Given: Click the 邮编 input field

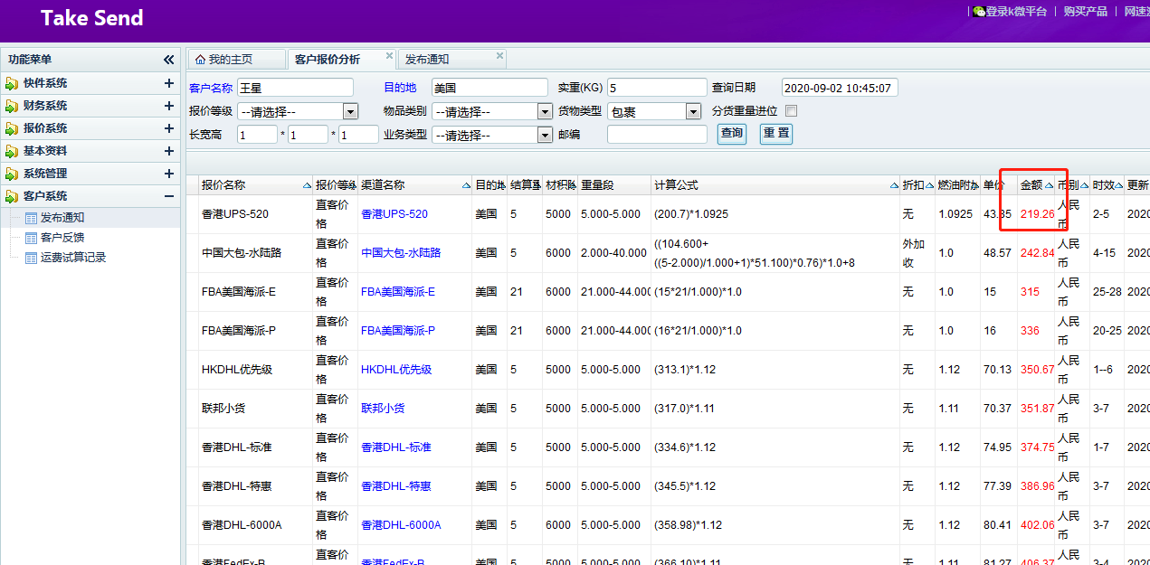Looking at the screenshot, I should (x=657, y=135).
